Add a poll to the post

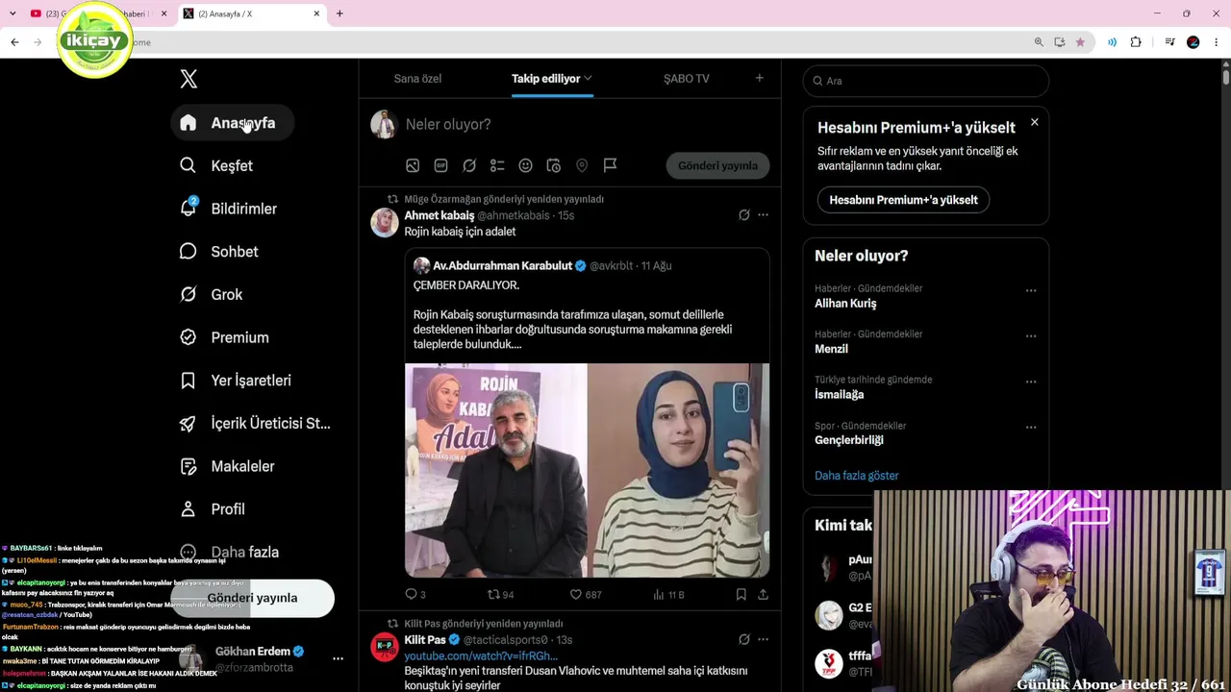[497, 165]
